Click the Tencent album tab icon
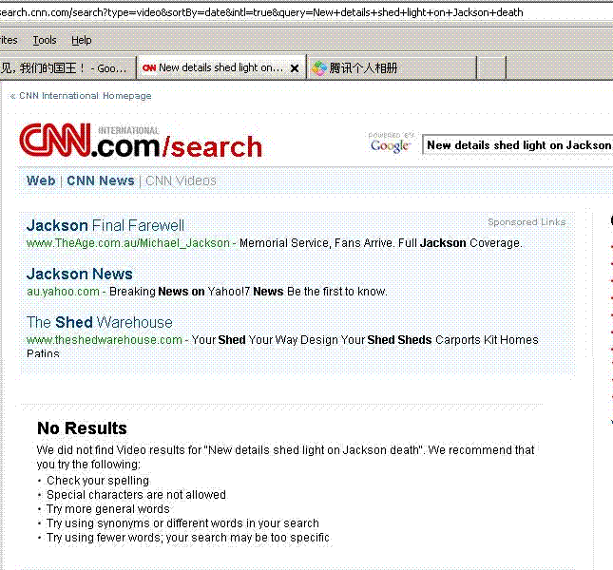Screen dimensions: 613x570 pos(319,68)
